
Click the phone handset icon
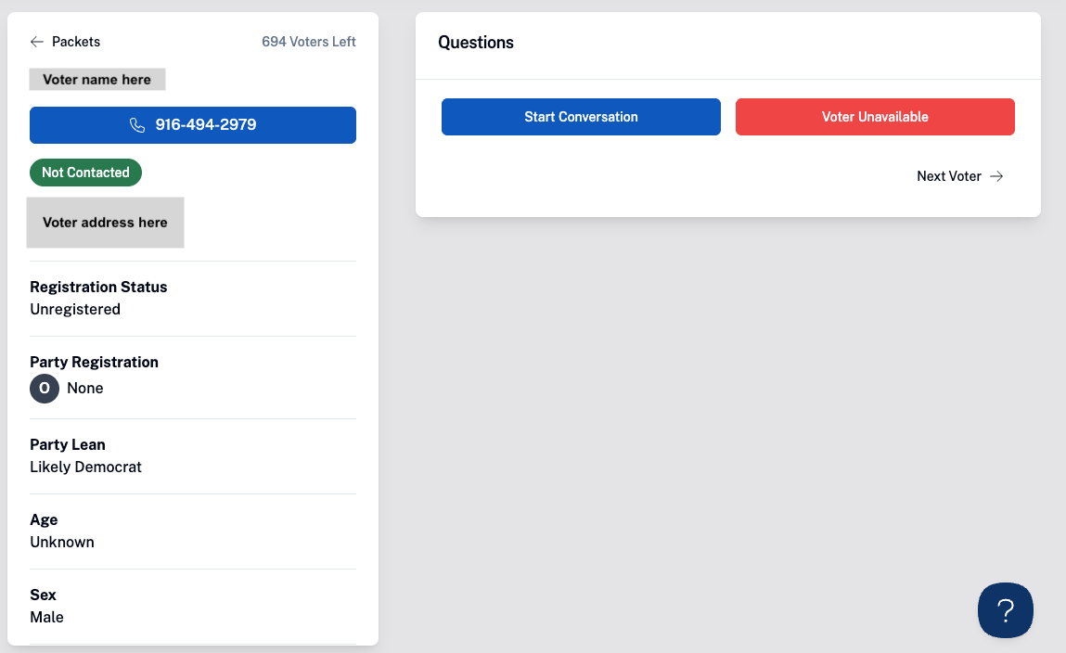(137, 125)
